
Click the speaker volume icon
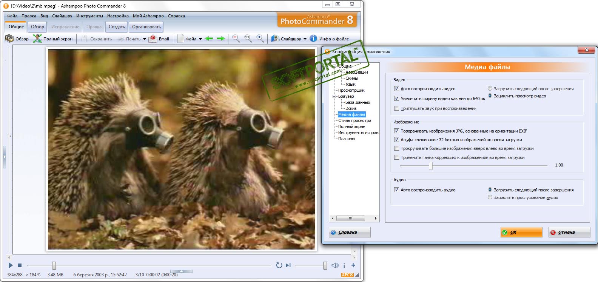[335, 265]
